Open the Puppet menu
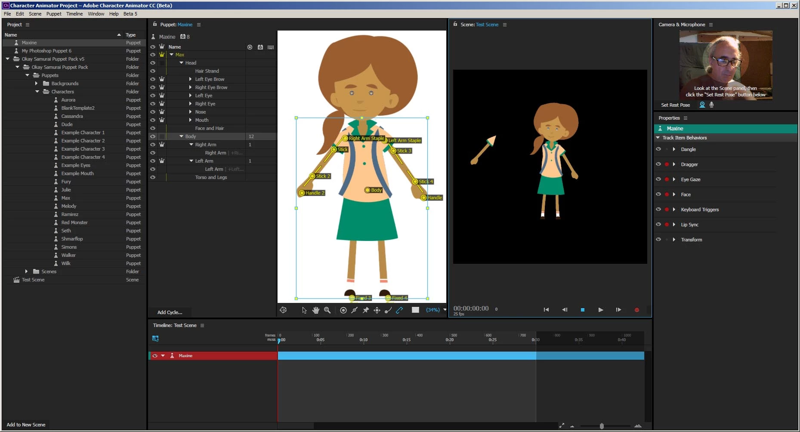800x432 pixels. (54, 14)
